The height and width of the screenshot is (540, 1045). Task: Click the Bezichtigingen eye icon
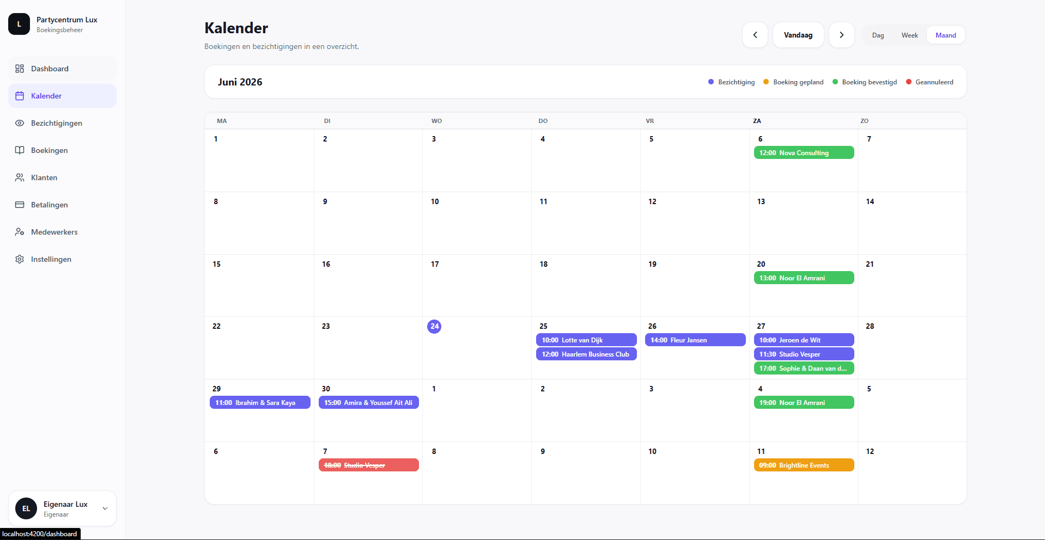pos(20,123)
